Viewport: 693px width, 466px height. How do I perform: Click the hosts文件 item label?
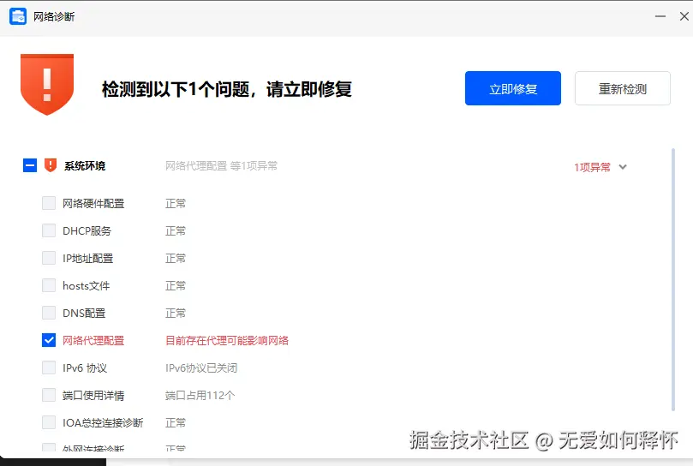tap(87, 285)
